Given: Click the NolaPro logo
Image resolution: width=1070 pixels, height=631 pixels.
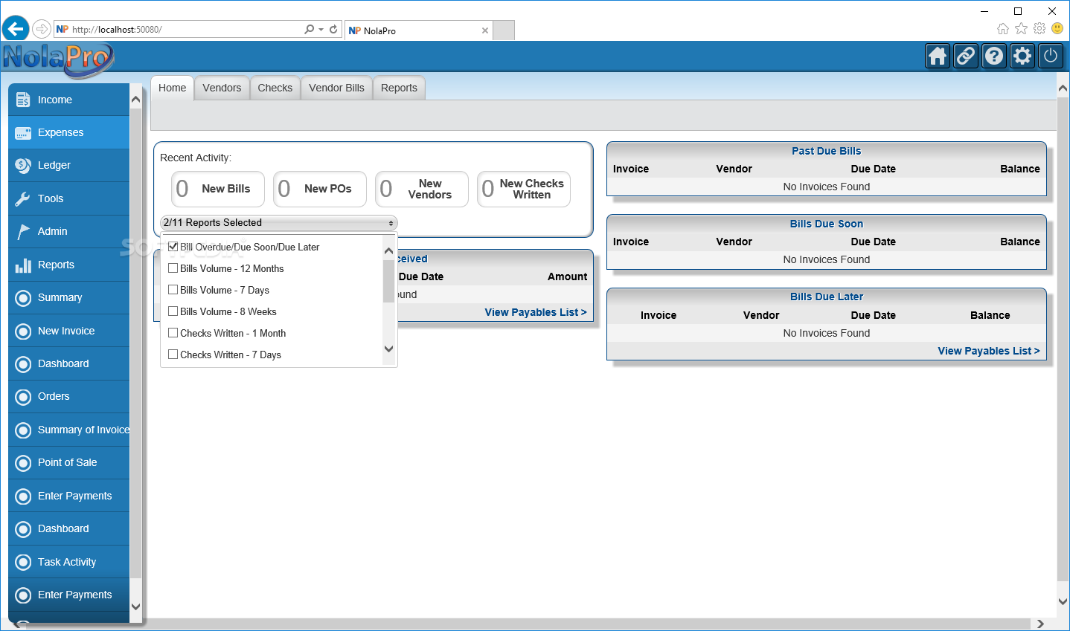Looking at the screenshot, I should (x=58, y=58).
